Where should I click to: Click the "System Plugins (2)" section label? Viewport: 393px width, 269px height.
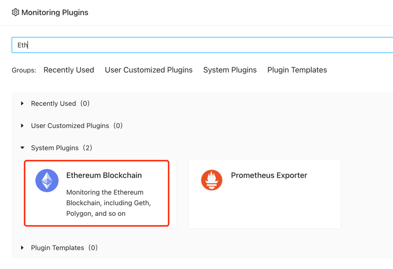tap(61, 148)
